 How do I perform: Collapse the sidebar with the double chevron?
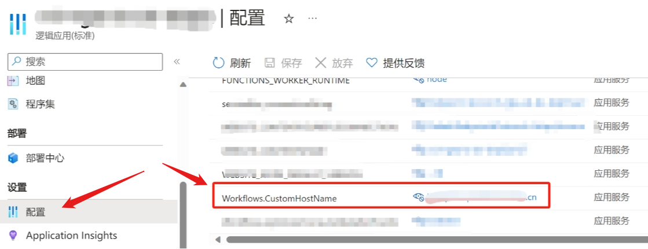[x=177, y=61]
